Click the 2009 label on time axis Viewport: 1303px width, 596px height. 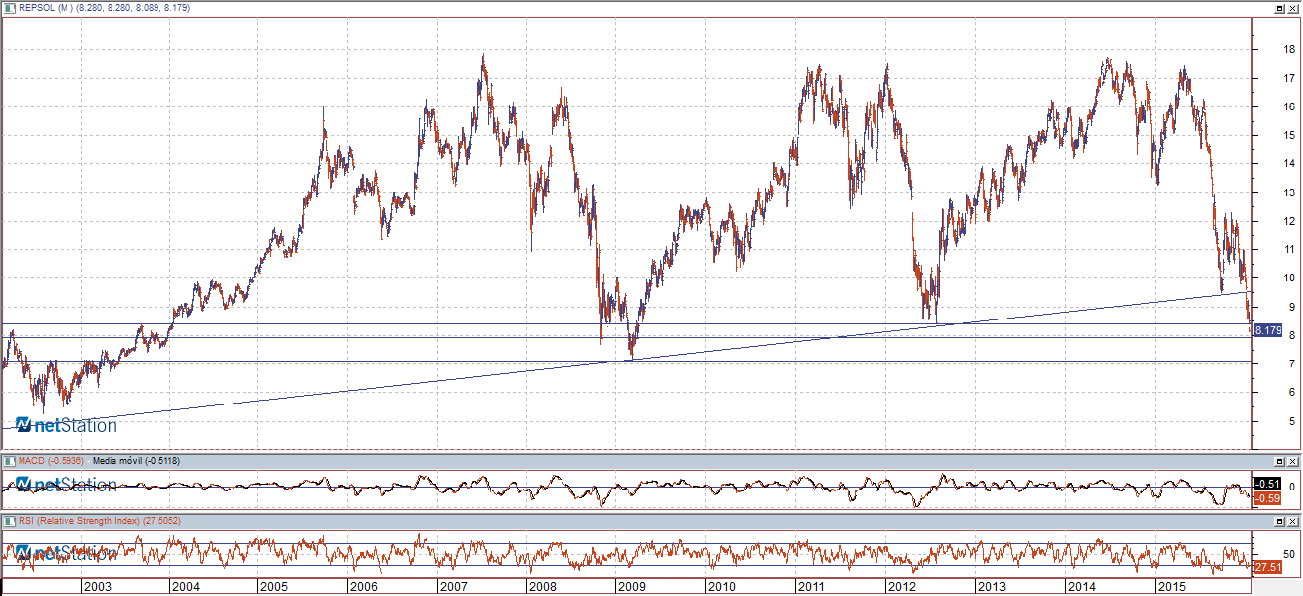pyautogui.click(x=630, y=586)
